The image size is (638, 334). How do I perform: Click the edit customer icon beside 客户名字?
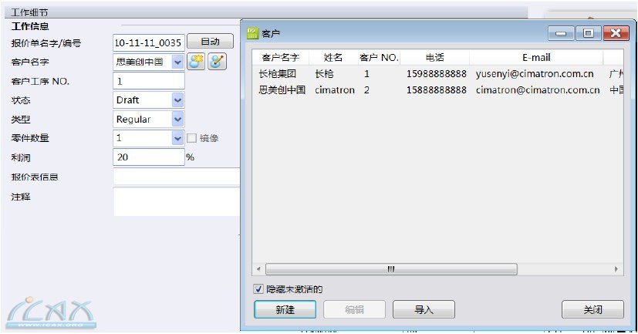(x=217, y=62)
